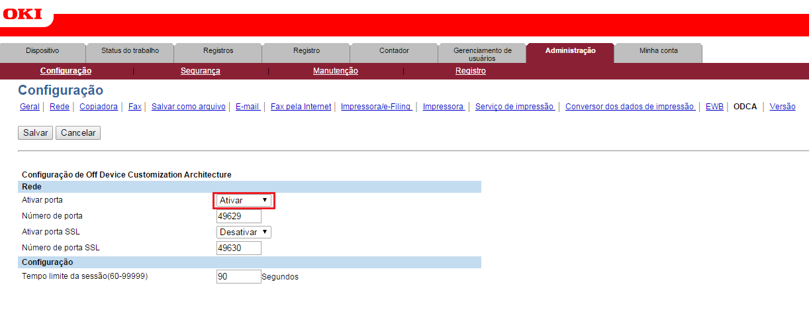The width and height of the screenshot is (809, 312).
Task: Select the Manutenção submenu
Action: [335, 71]
